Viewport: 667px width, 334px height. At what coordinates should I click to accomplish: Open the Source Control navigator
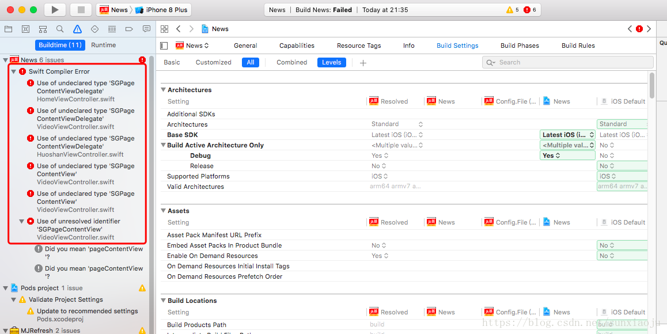[x=25, y=29]
